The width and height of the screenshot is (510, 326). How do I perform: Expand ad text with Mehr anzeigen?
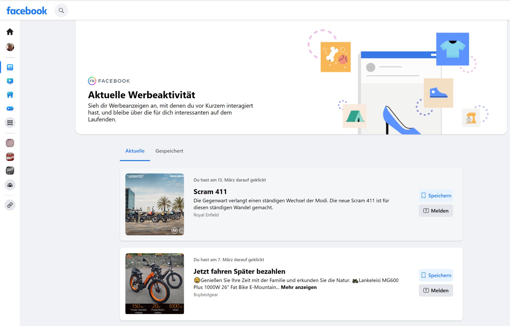pyautogui.click(x=299, y=287)
